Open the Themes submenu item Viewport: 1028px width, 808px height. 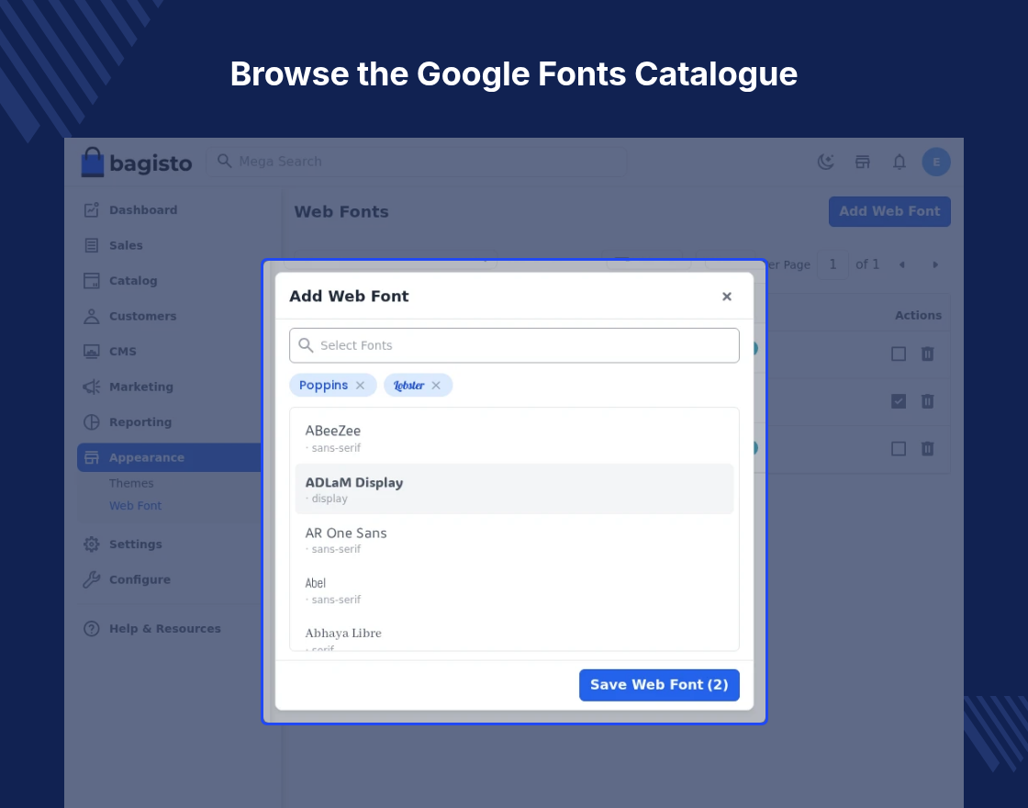pyautogui.click(x=131, y=483)
